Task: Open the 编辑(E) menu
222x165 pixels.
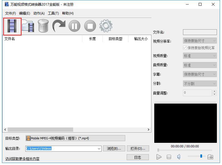Action: coord(24,13)
